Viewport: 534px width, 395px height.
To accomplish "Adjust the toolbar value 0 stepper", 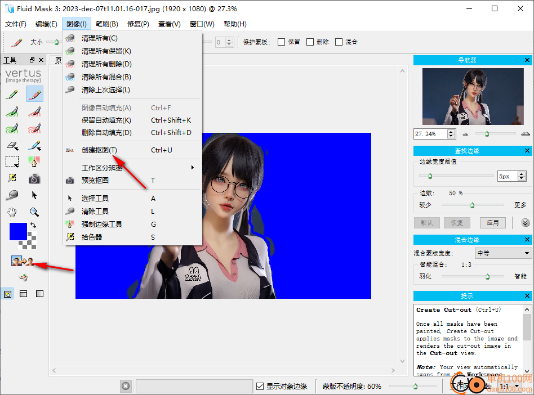I will click(229, 42).
